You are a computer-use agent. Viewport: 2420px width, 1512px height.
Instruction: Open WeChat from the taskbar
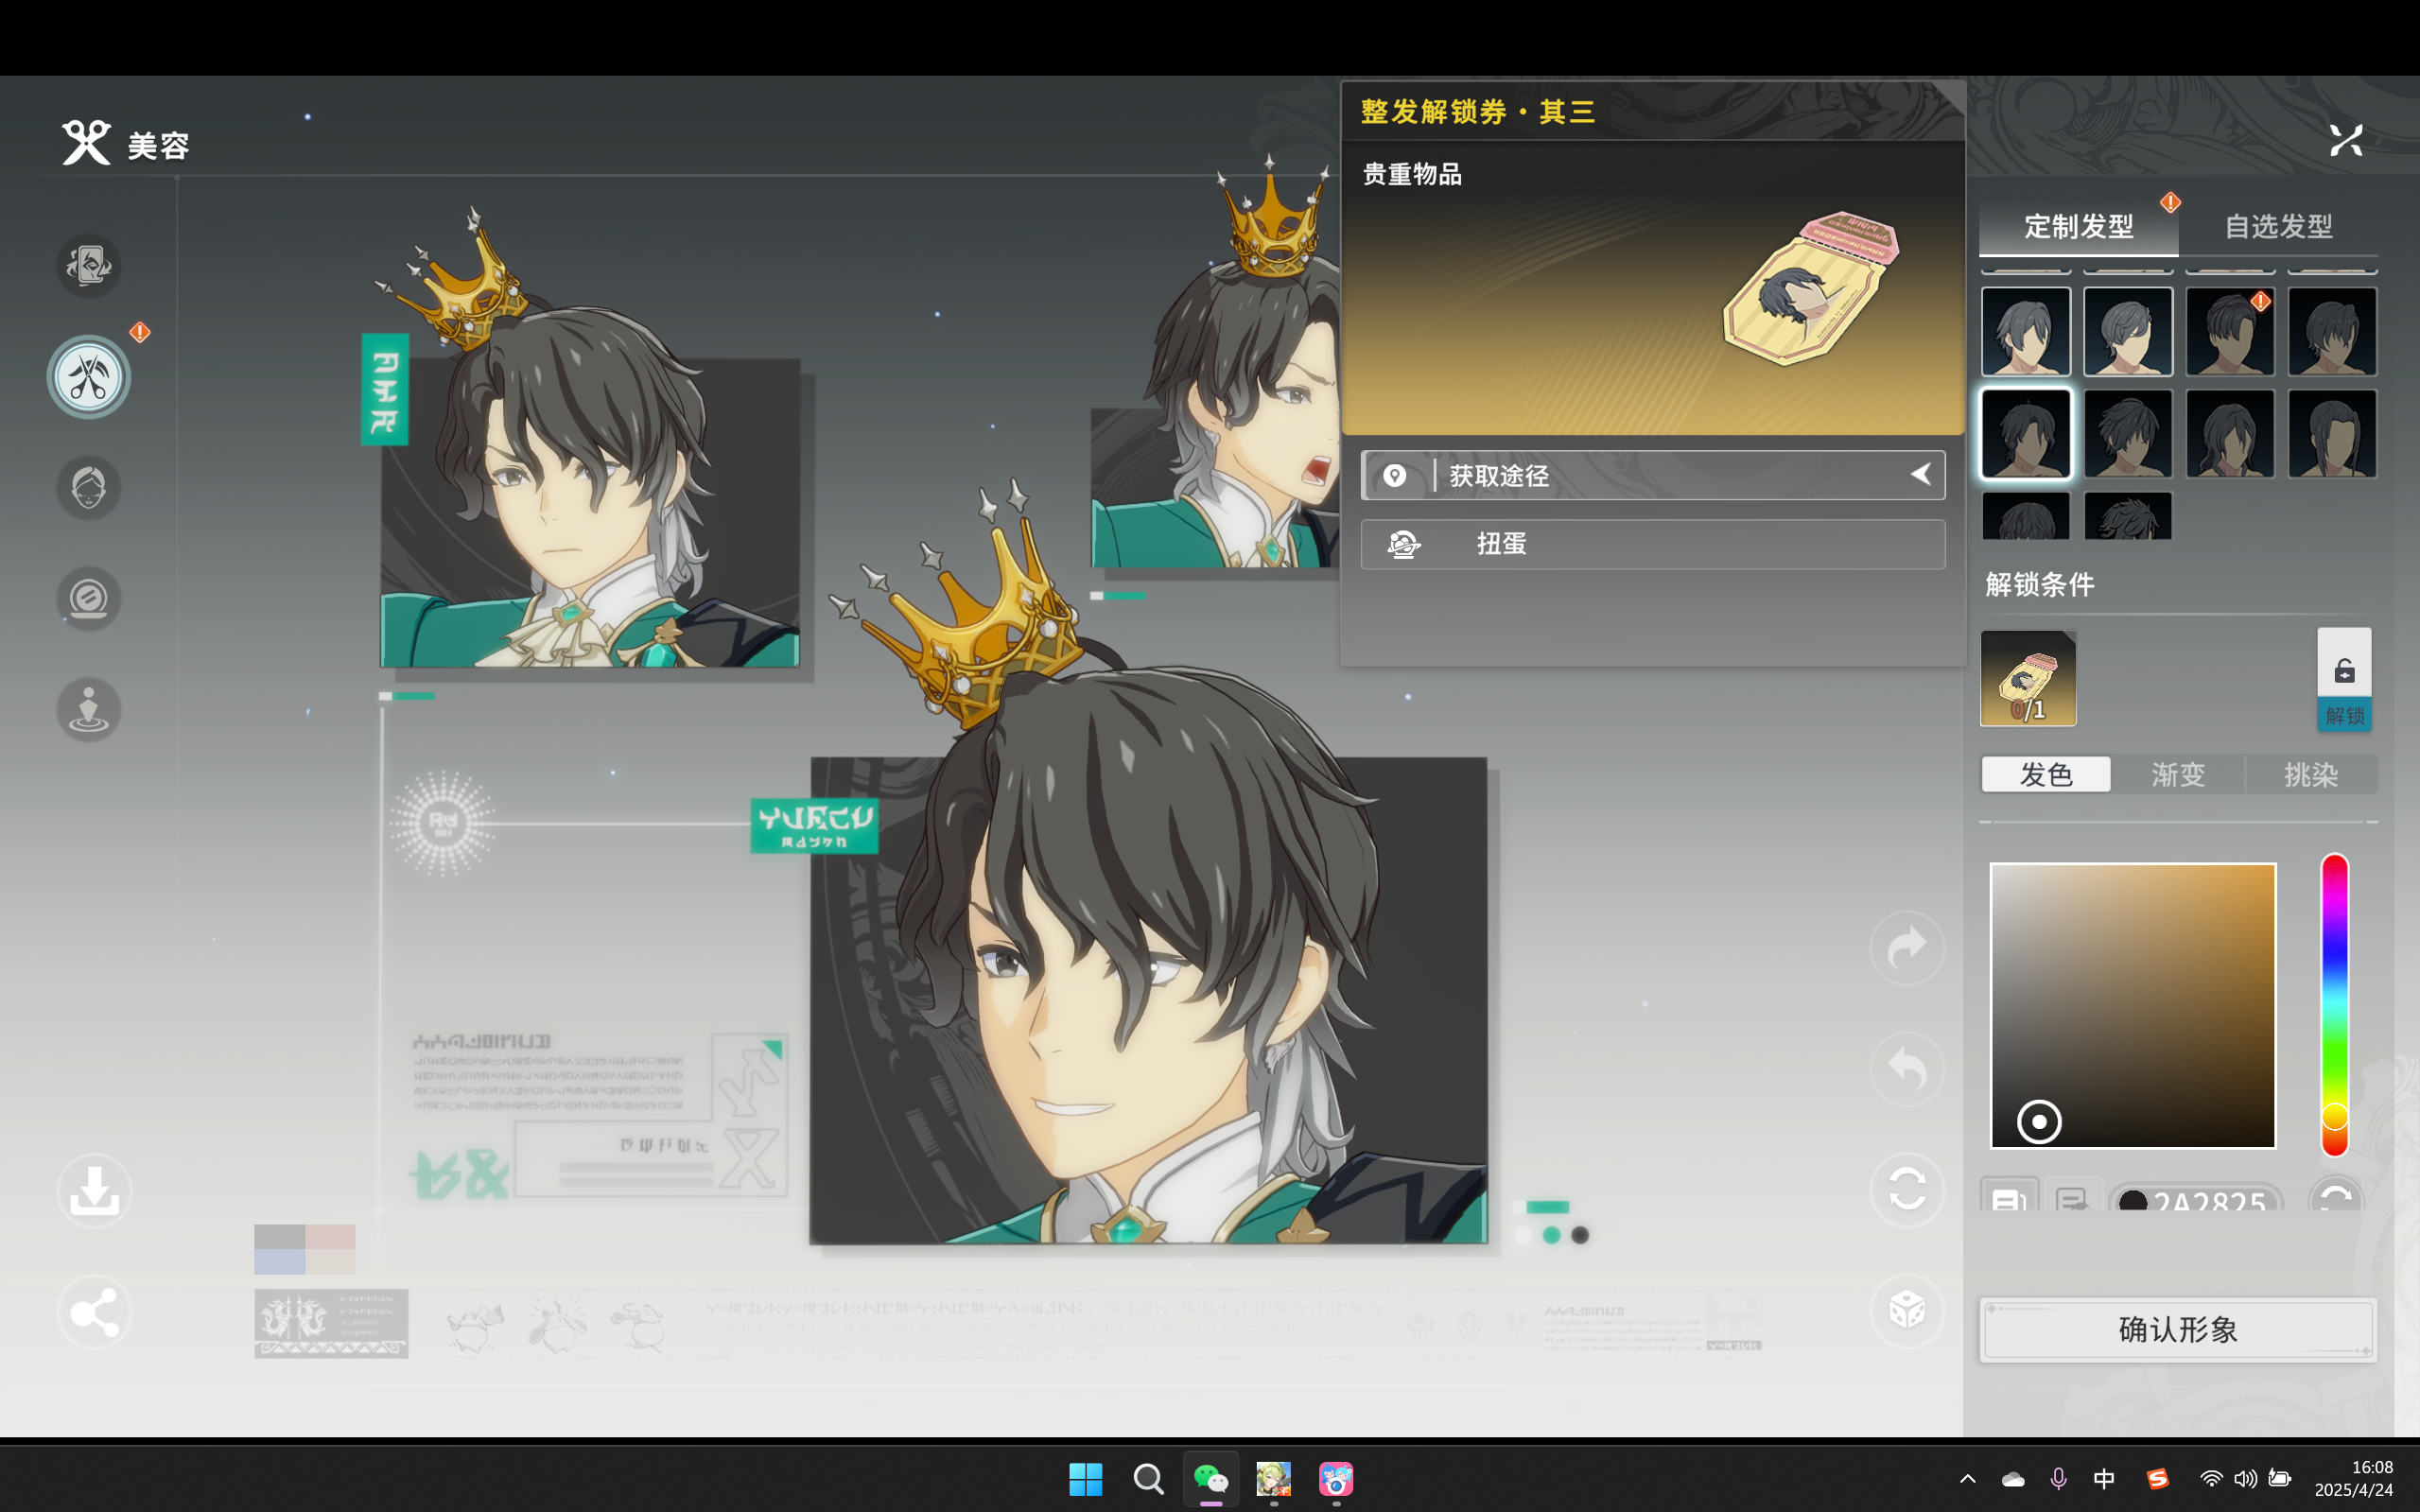pyautogui.click(x=1211, y=1478)
